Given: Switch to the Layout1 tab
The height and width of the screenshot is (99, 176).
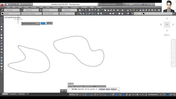Looking at the screenshot, I should coord(13,94).
